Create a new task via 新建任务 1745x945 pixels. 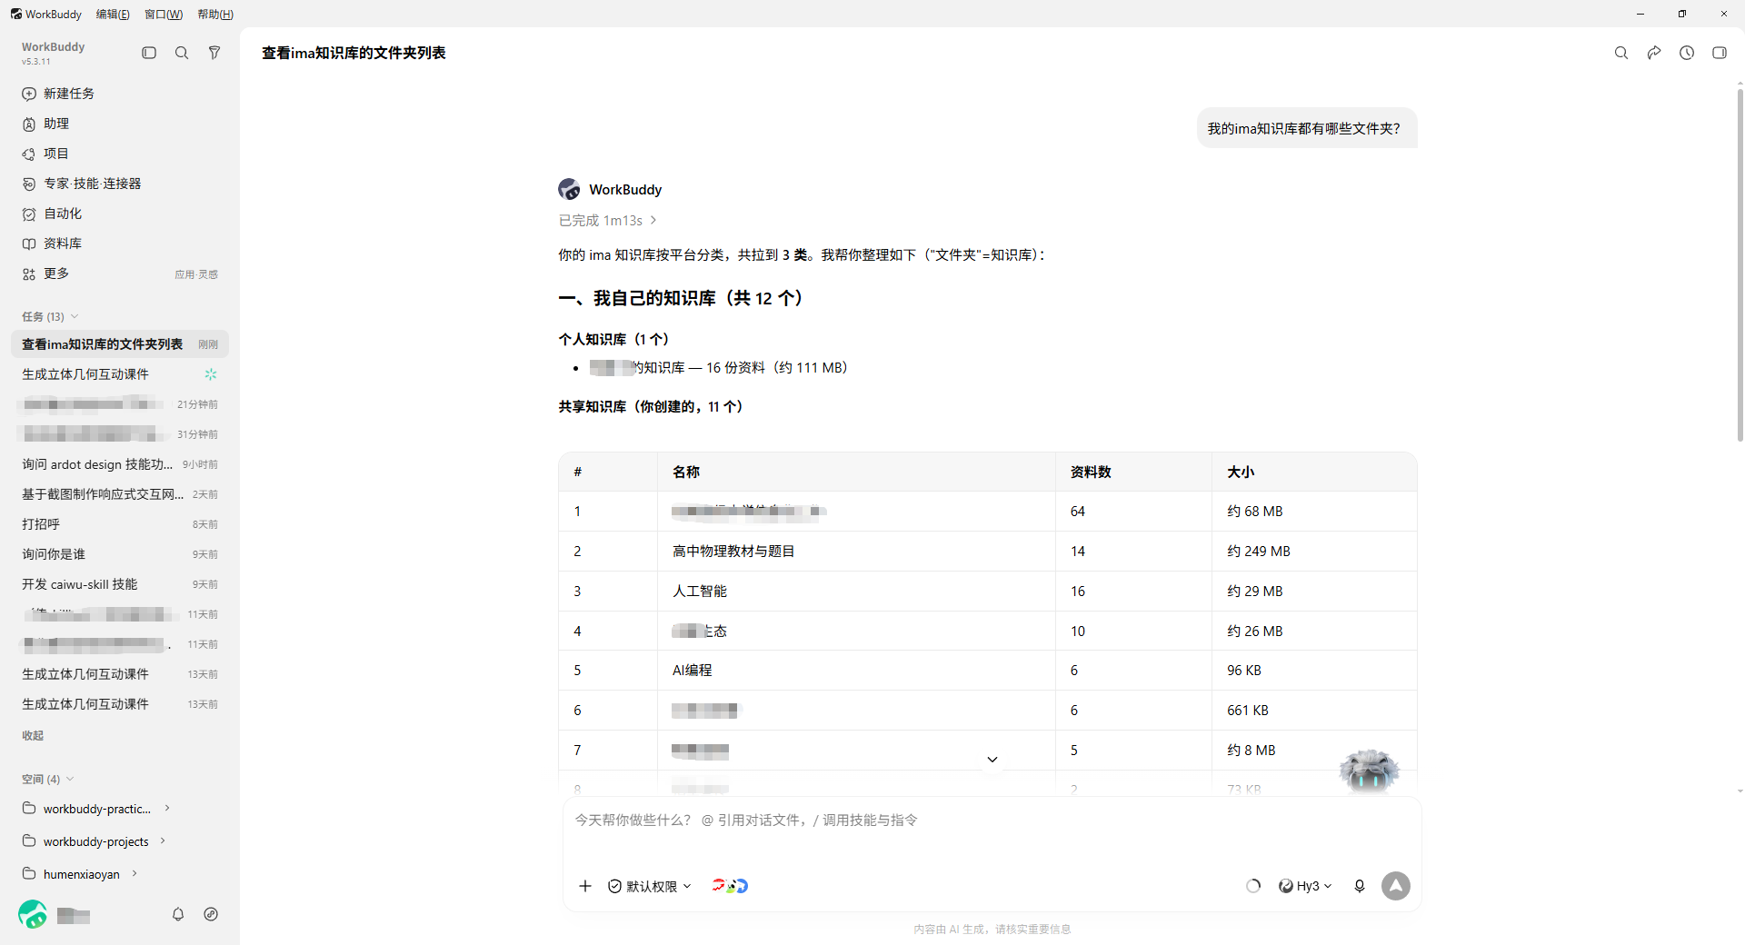(120, 94)
